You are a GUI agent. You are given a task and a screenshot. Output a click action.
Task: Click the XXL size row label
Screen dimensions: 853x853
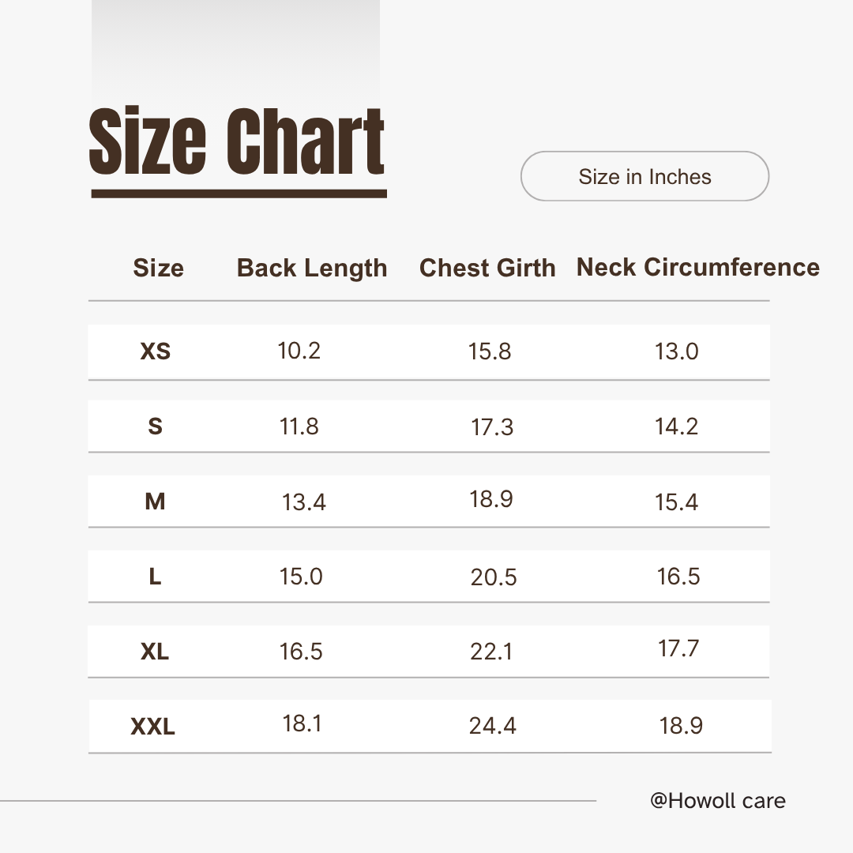[152, 727]
